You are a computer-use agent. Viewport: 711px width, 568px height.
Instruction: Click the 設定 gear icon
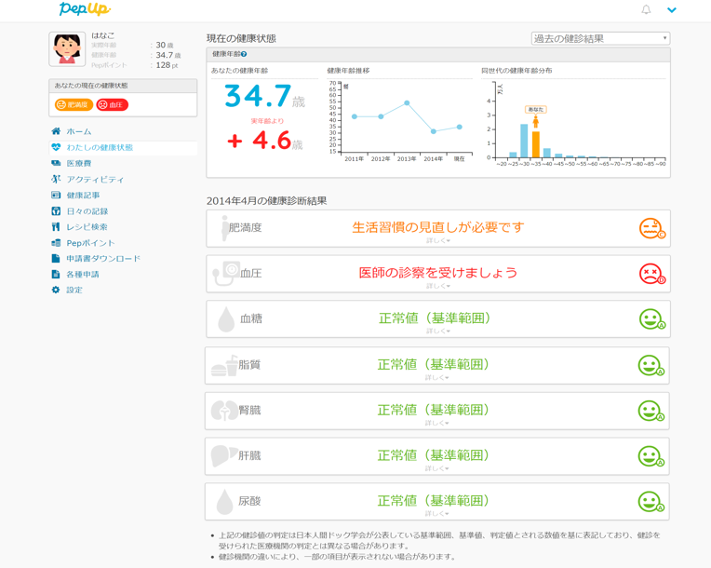click(56, 290)
